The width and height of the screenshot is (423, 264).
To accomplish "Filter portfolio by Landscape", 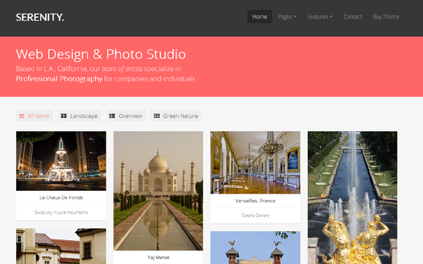I will (79, 116).
